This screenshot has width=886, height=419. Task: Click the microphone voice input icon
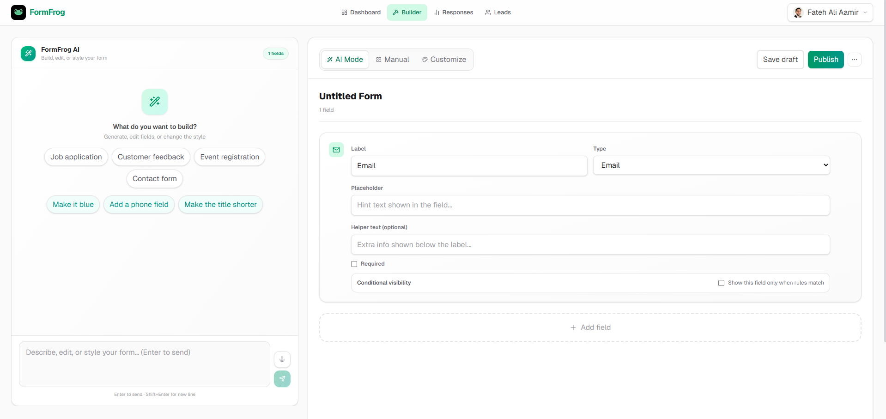coord(282,359)
